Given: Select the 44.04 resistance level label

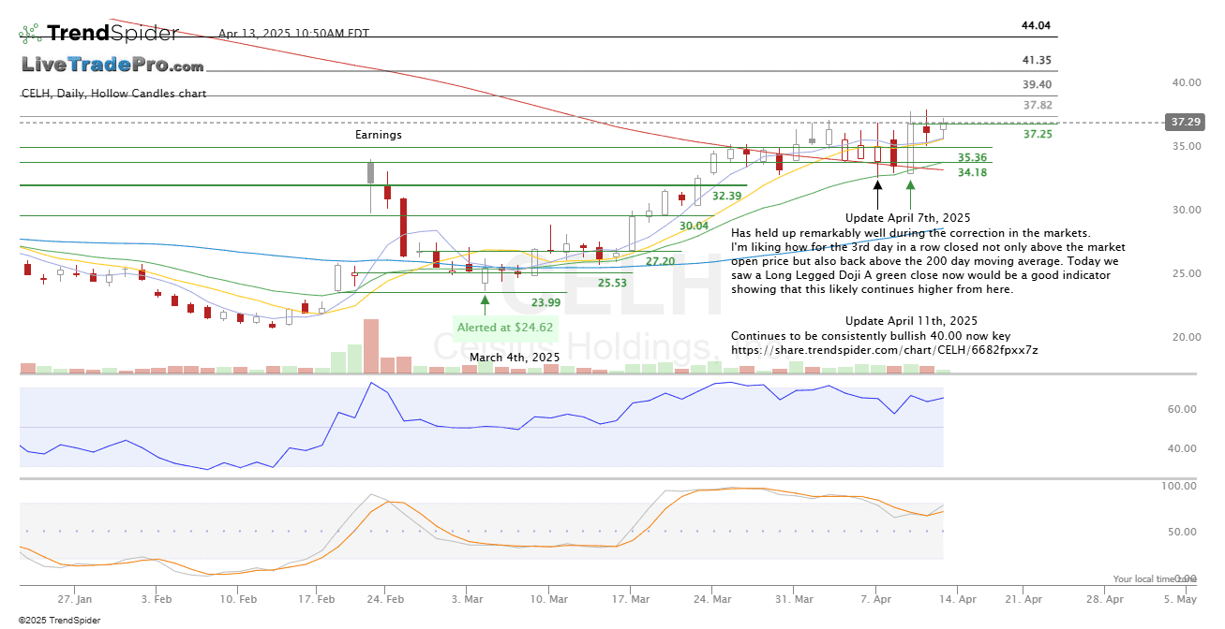Looking at the screenshot, I should (1036, 25).
